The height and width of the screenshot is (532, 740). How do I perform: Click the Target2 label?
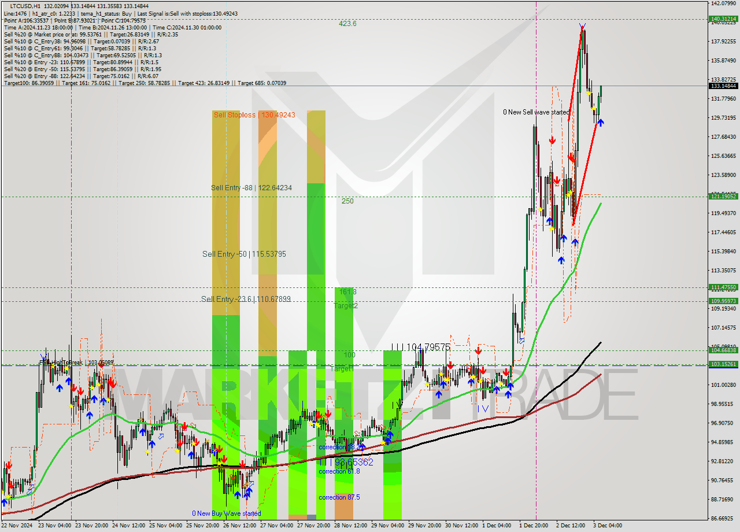(346, 305)
